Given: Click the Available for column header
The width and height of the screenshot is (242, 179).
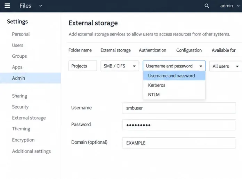Looking at the screenshot, I should click(224, 50).
